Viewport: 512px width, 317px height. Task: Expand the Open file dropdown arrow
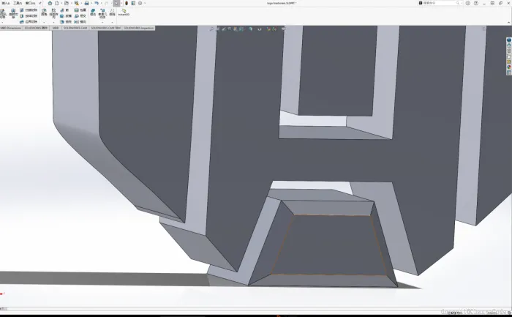coord(72,3)
